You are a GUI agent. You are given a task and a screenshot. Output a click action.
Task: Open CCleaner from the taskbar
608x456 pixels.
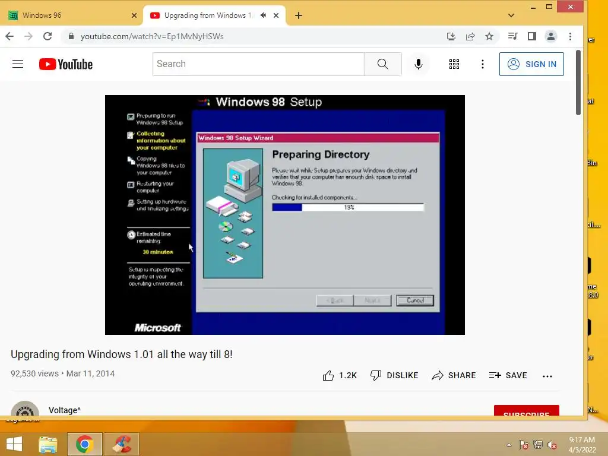[x=122, y=444]
